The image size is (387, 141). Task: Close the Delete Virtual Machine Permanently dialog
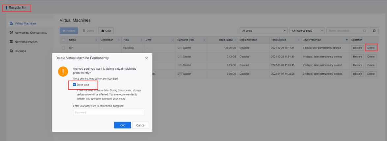click(146, 58)
